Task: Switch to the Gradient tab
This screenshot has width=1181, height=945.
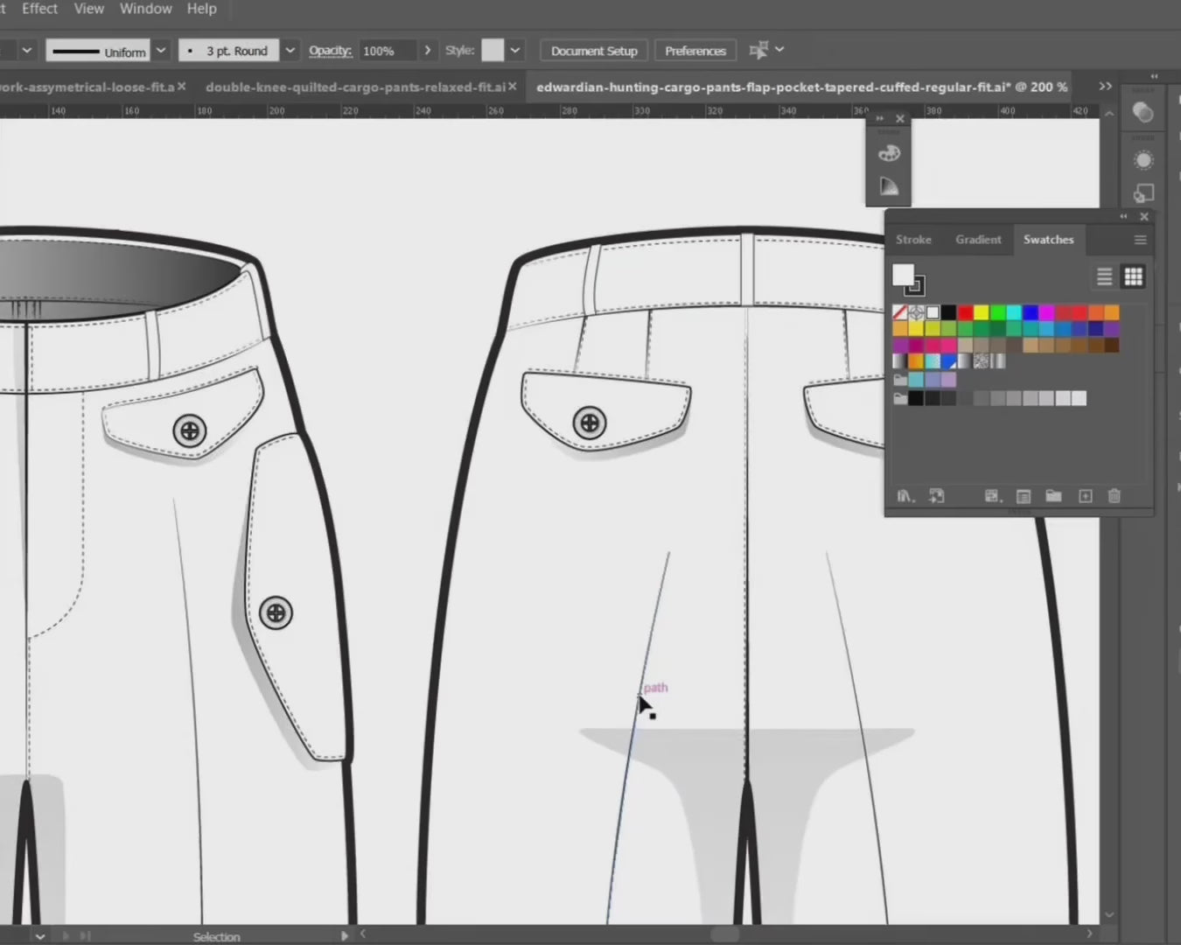Action: (978, 239)
